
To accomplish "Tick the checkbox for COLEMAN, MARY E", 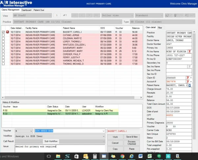I will pos(3,38).
